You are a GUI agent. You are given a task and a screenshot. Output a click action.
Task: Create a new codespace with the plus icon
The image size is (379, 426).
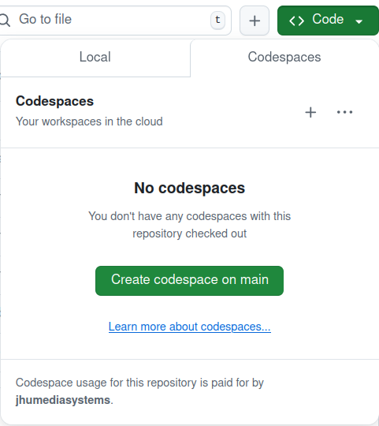point(310,112)
